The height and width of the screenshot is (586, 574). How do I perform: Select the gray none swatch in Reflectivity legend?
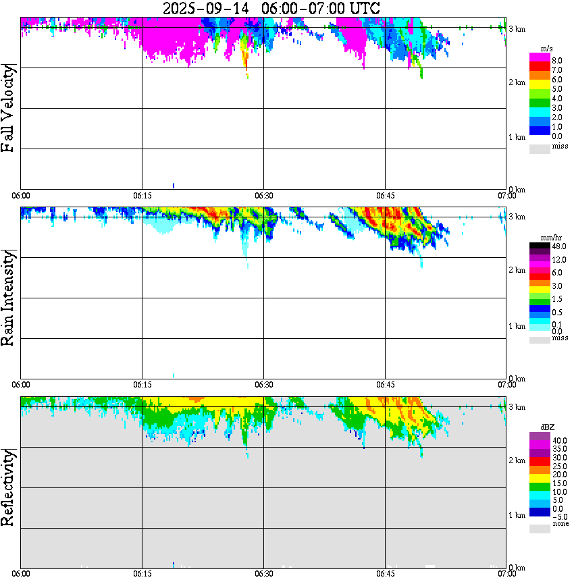(540, 529)
